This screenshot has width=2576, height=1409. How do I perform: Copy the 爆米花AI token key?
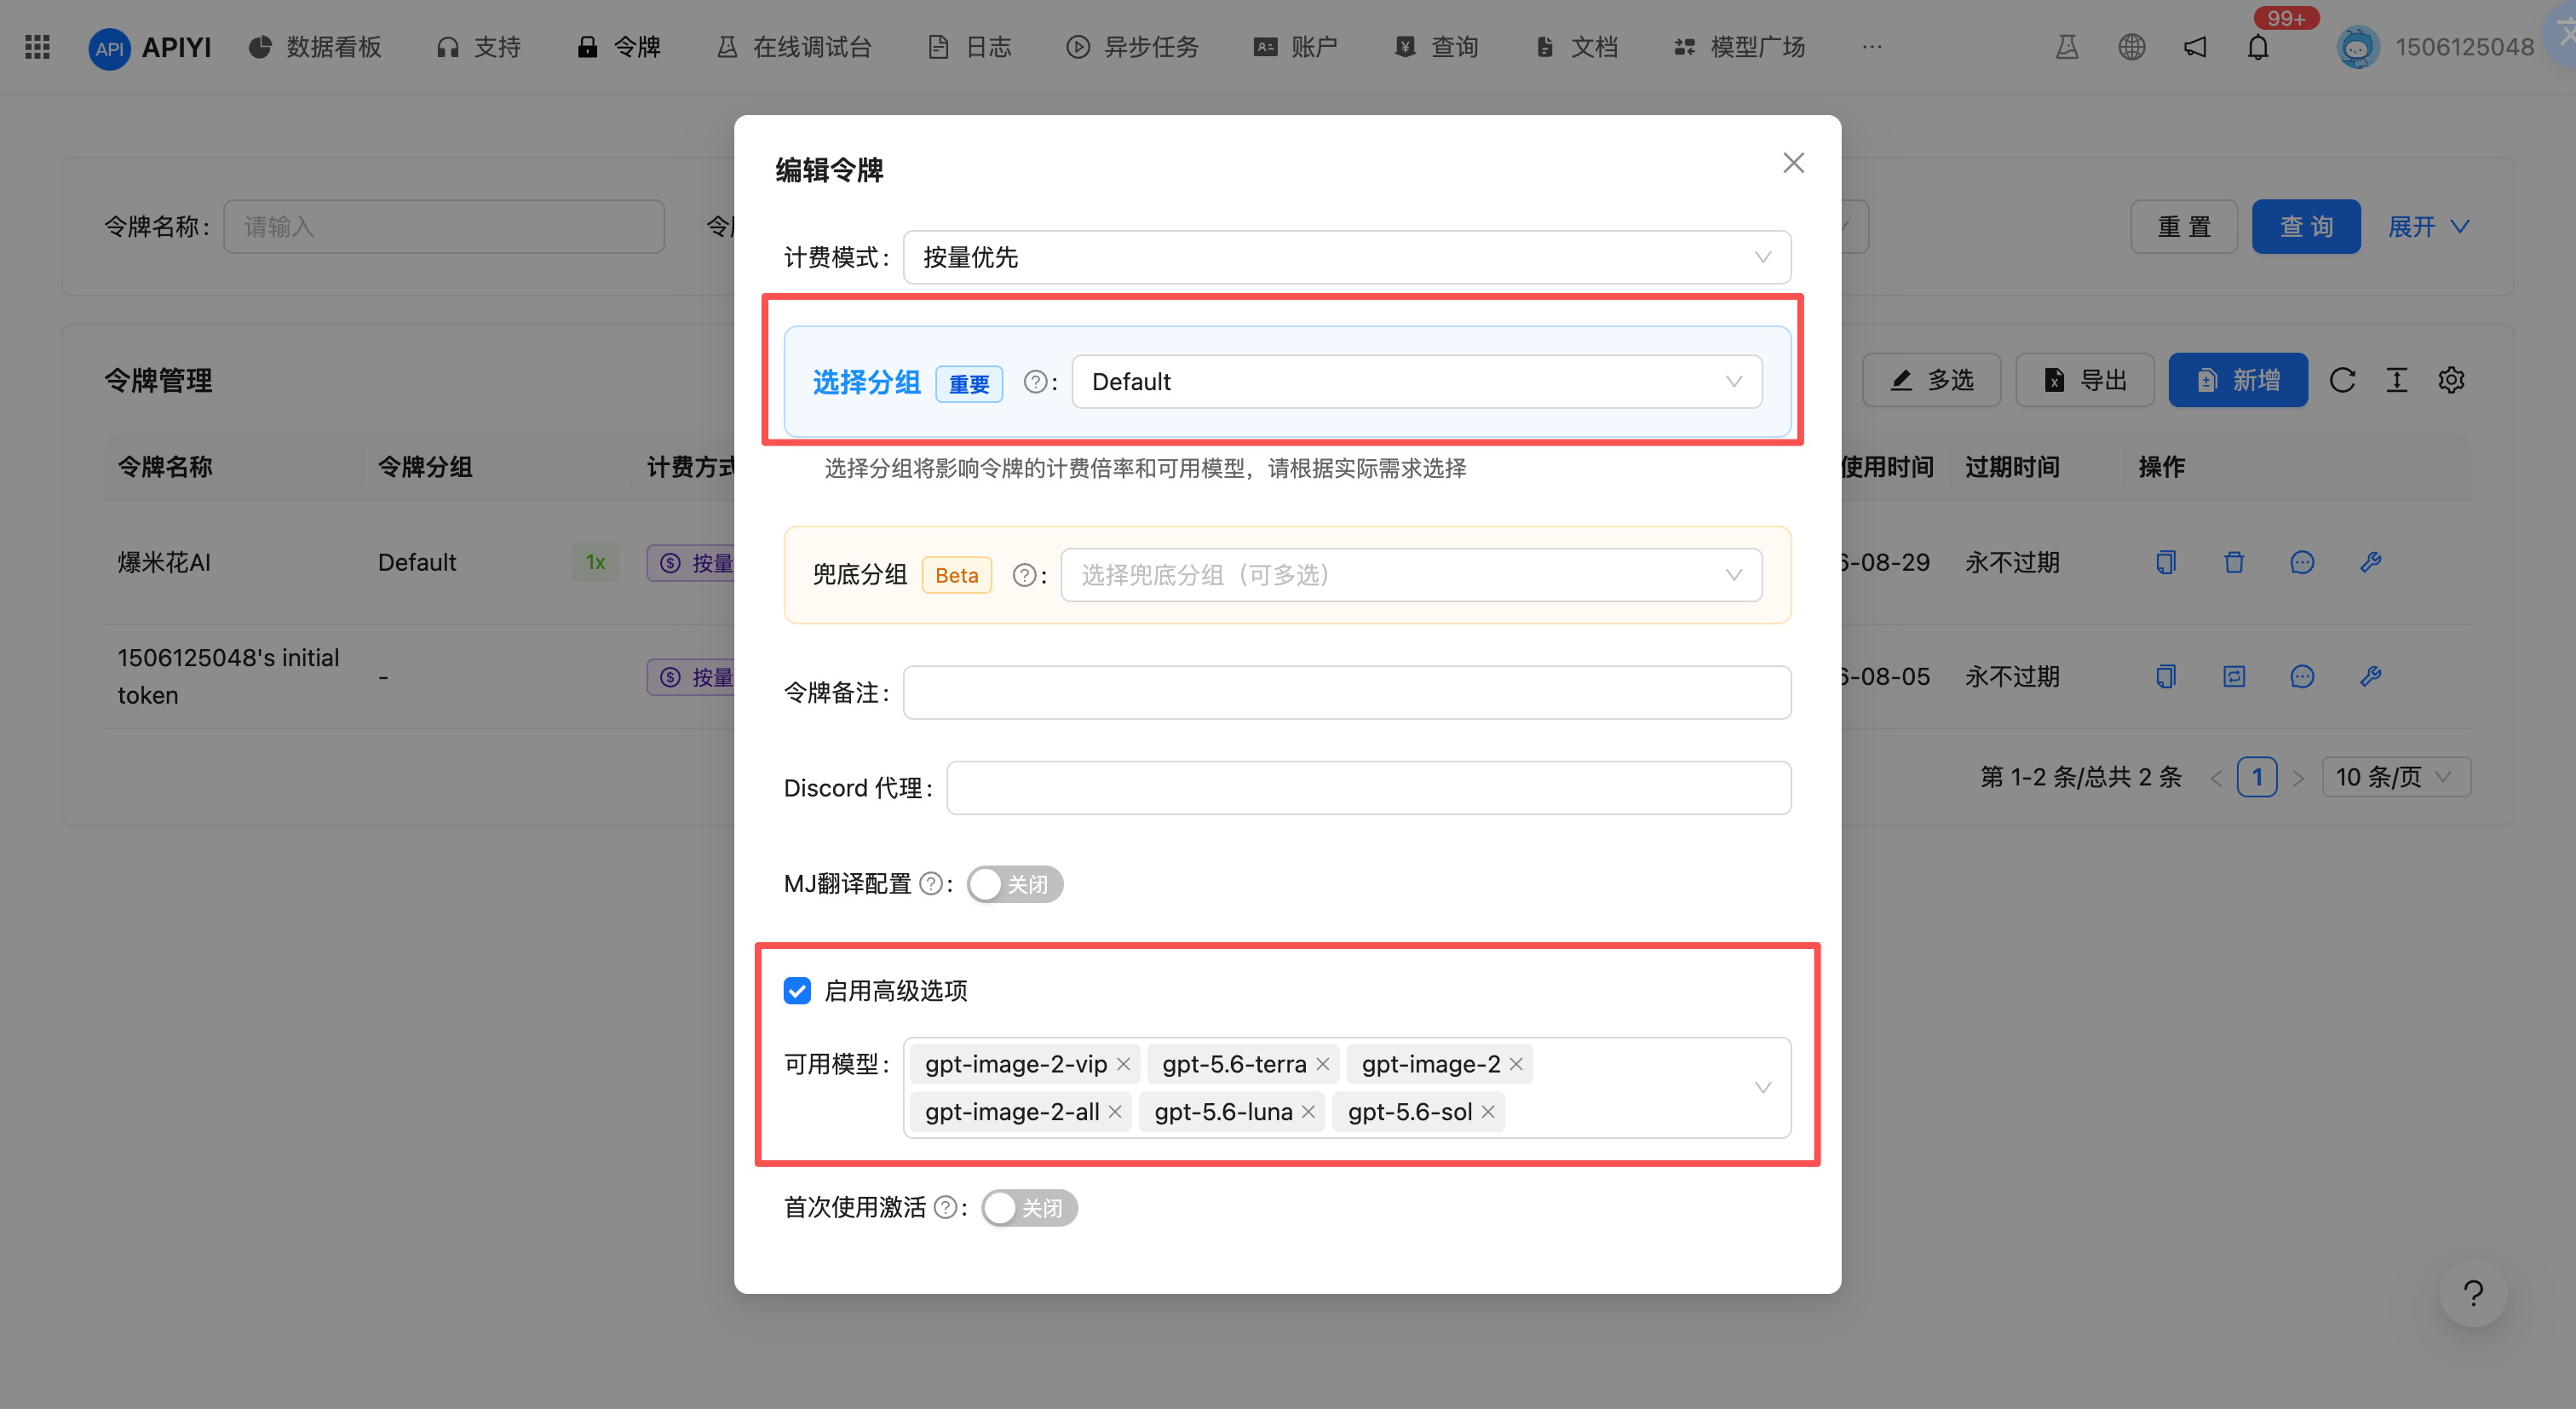pyautogui.click(x=2166, y=562)
